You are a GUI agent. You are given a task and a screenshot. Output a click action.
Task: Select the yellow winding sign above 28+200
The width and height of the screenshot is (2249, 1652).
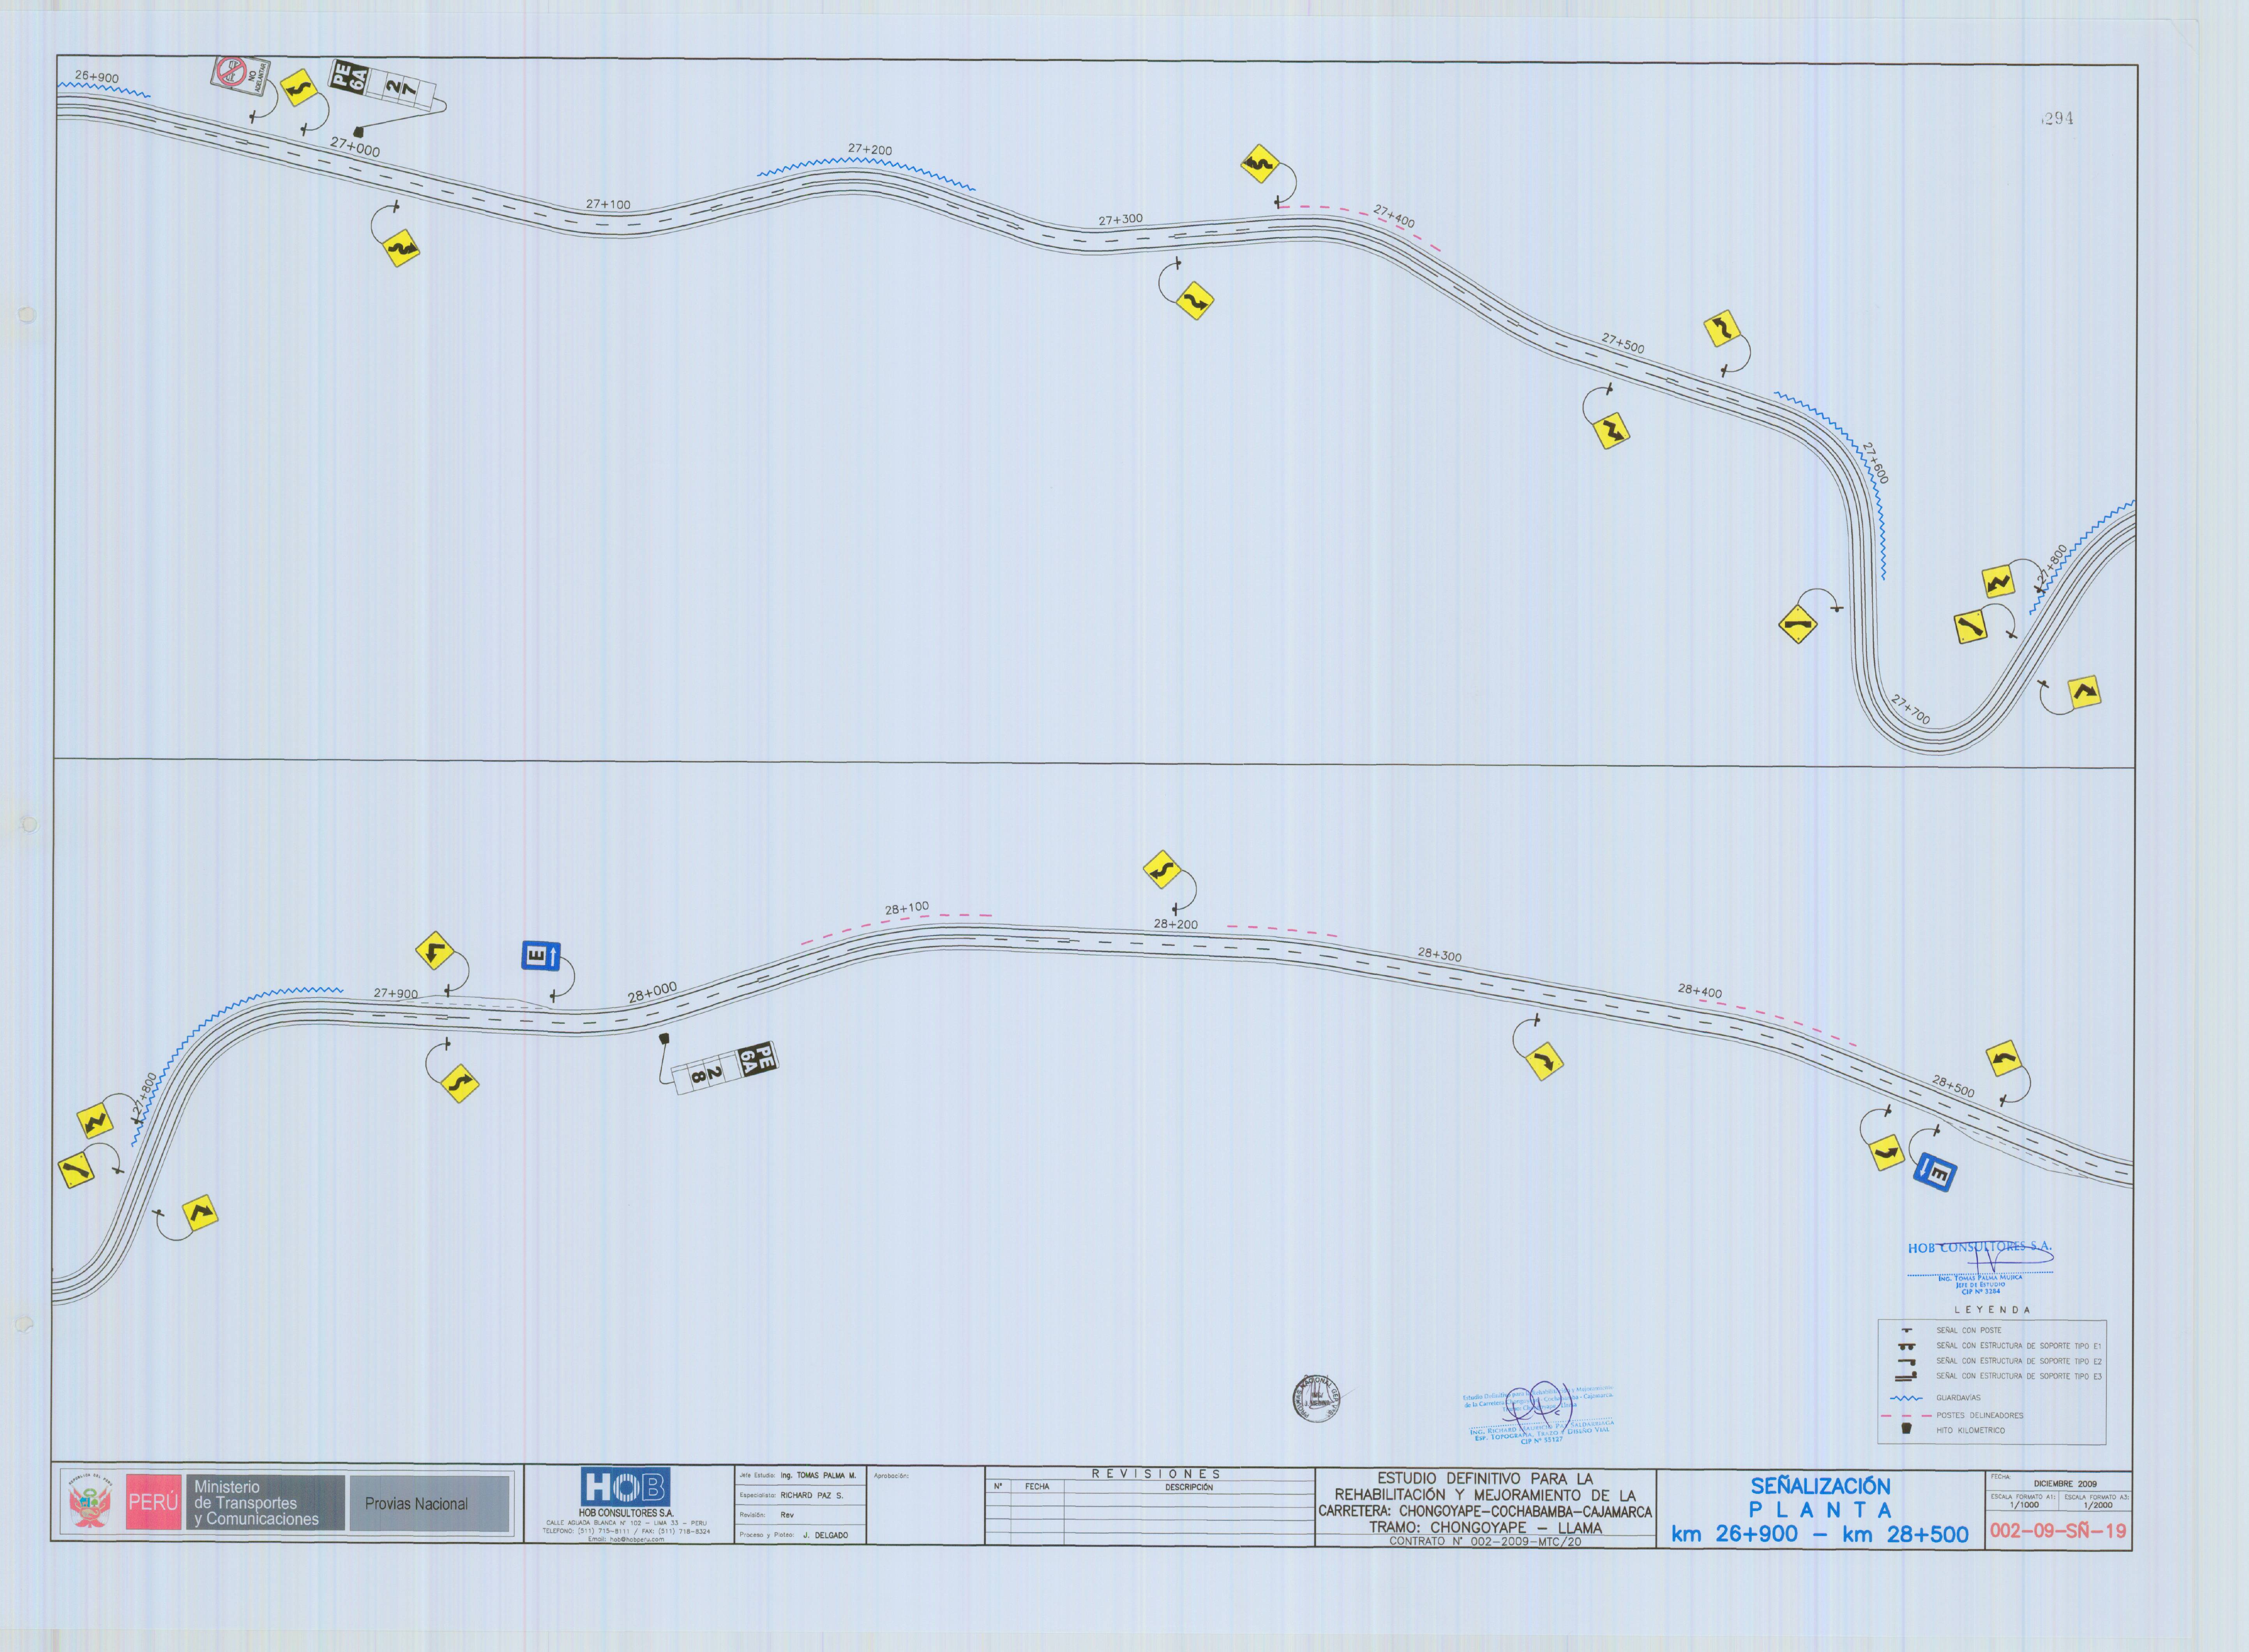click(1162, 870)
